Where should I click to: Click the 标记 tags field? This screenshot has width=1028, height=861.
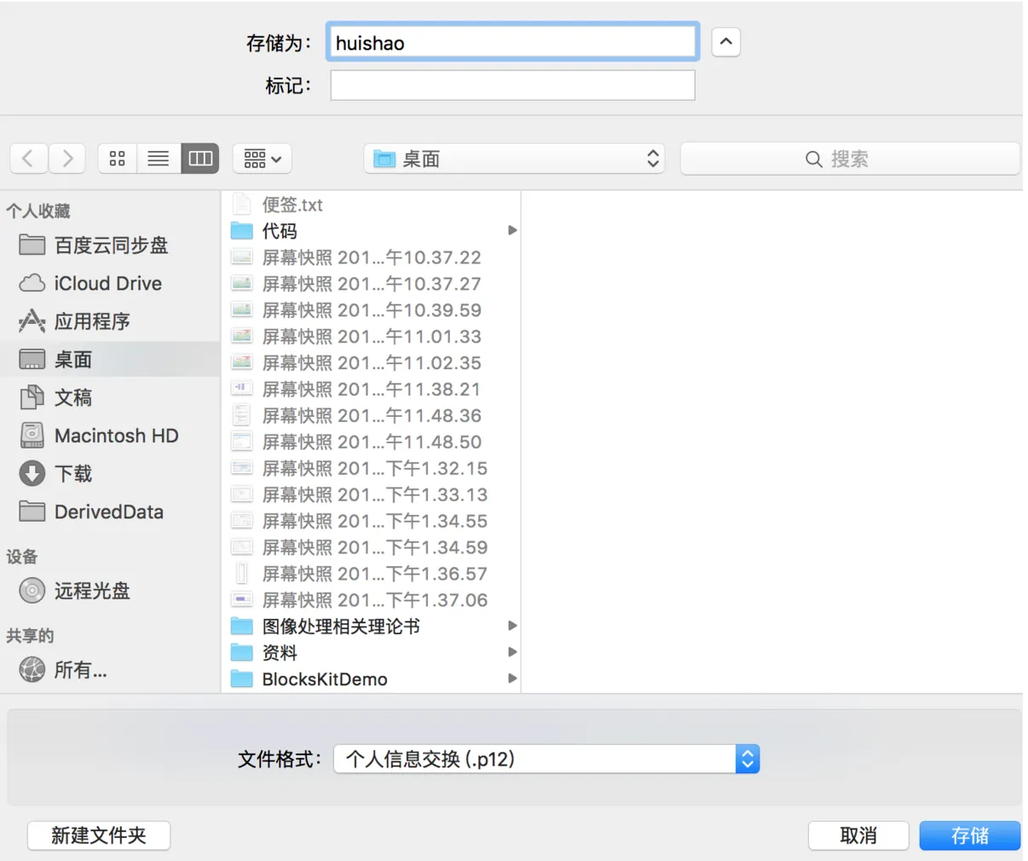coord(512,85)
